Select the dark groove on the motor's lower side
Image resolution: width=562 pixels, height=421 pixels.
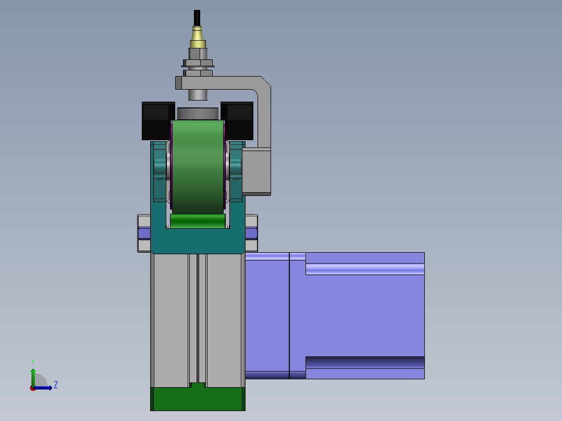pyautogui.click(x=365, y=362)
